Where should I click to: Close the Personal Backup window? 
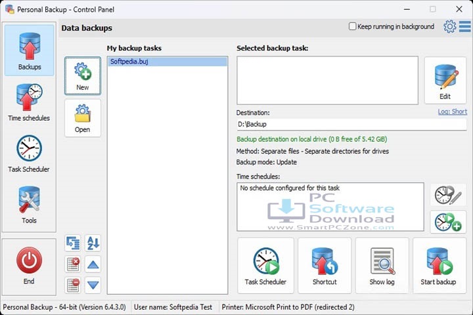[459, 9]
